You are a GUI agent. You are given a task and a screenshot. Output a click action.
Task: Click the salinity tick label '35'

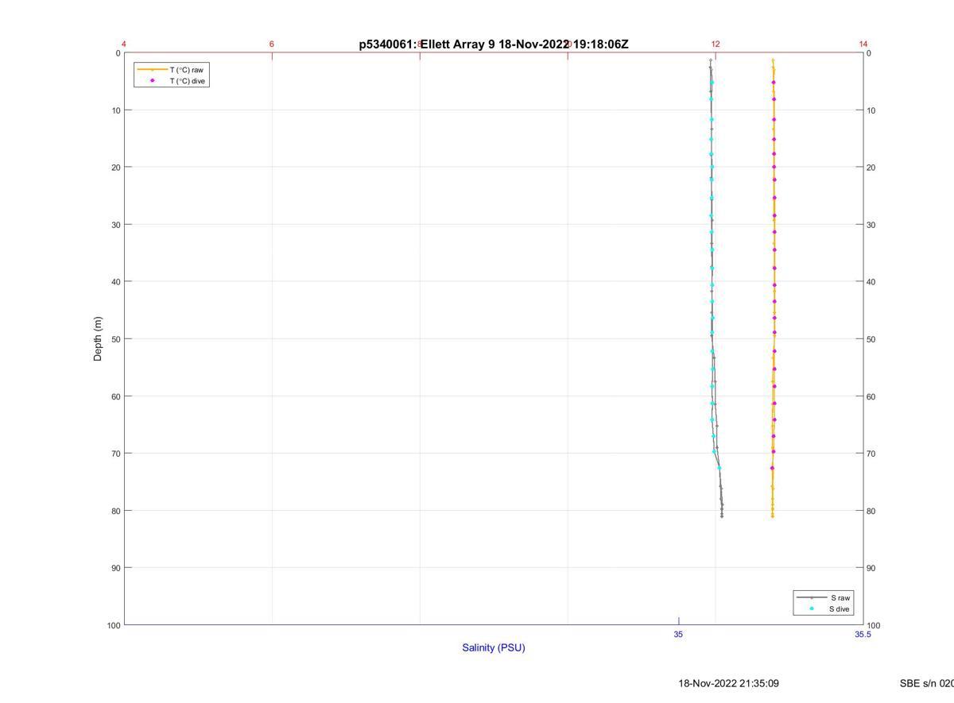678,635
